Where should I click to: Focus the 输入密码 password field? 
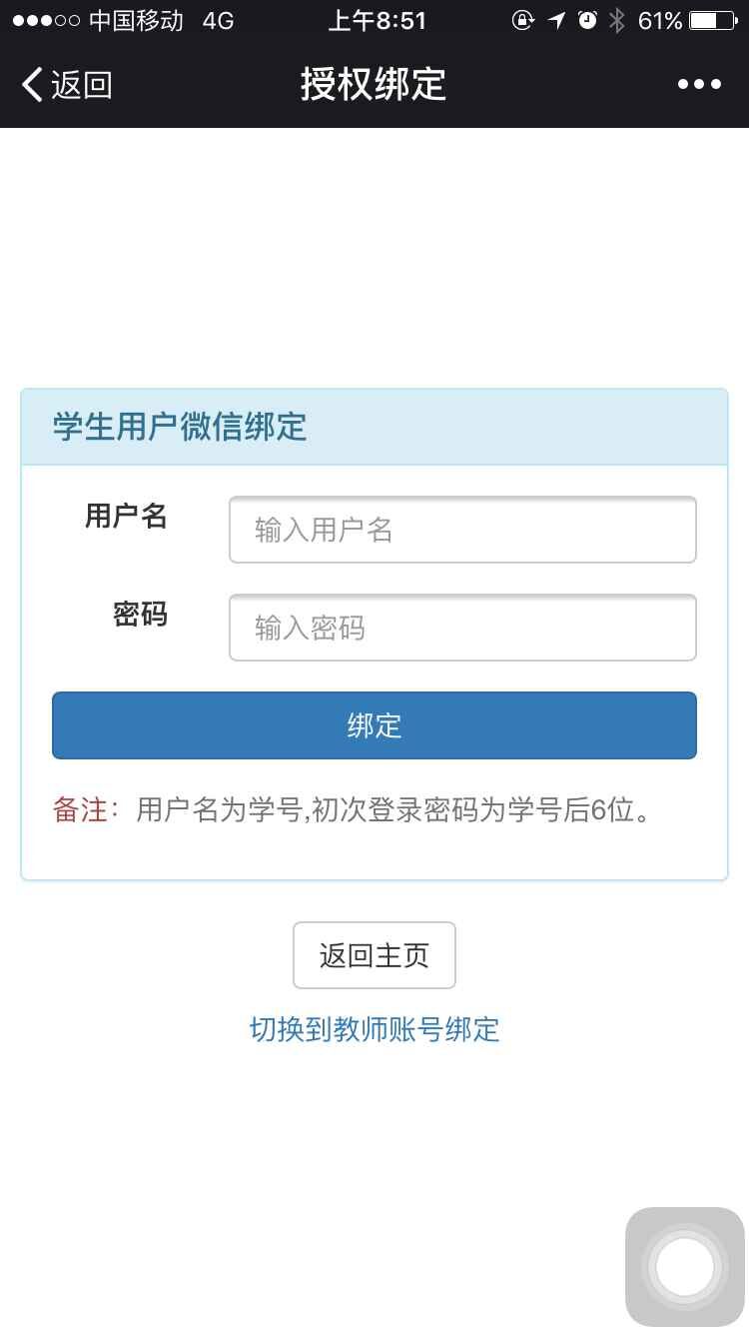click(x=462, y=628)
